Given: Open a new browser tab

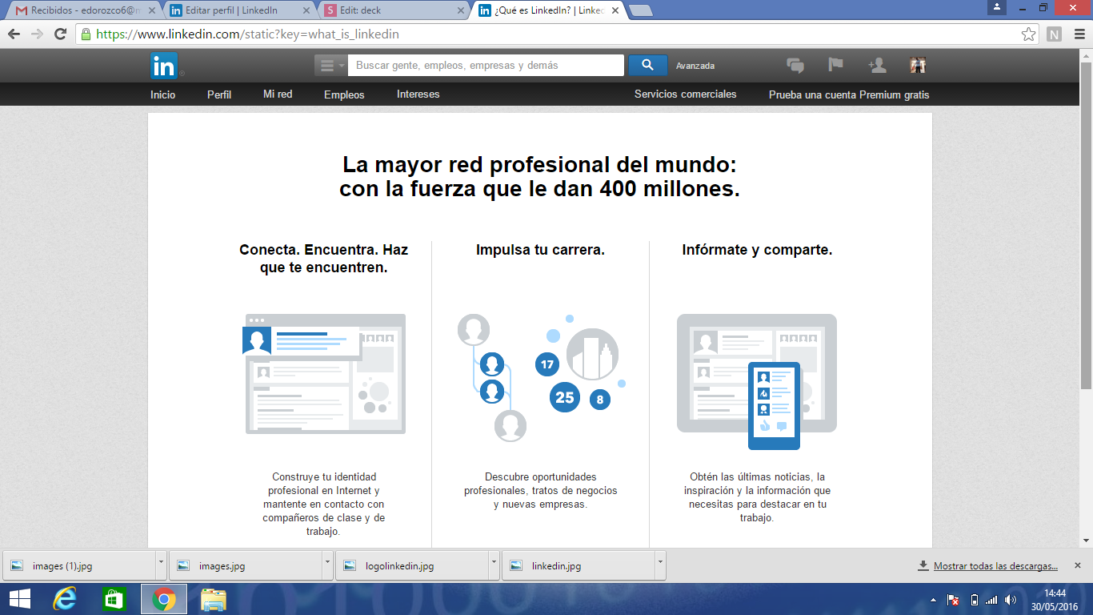Looking at the screenshot, I should (x=641, y=11).
